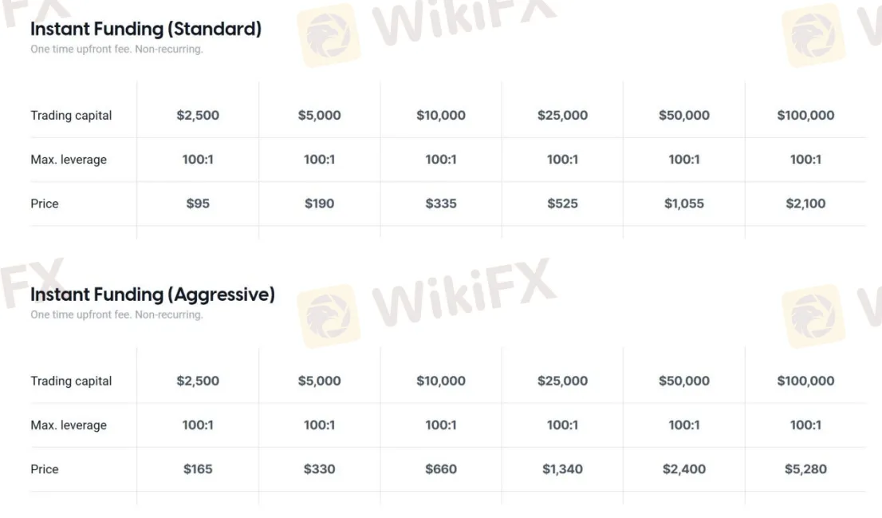This screenshot has height=518, width=882.
Task: Choose the $660 Aggressive price cell
Action: point(441,469)
